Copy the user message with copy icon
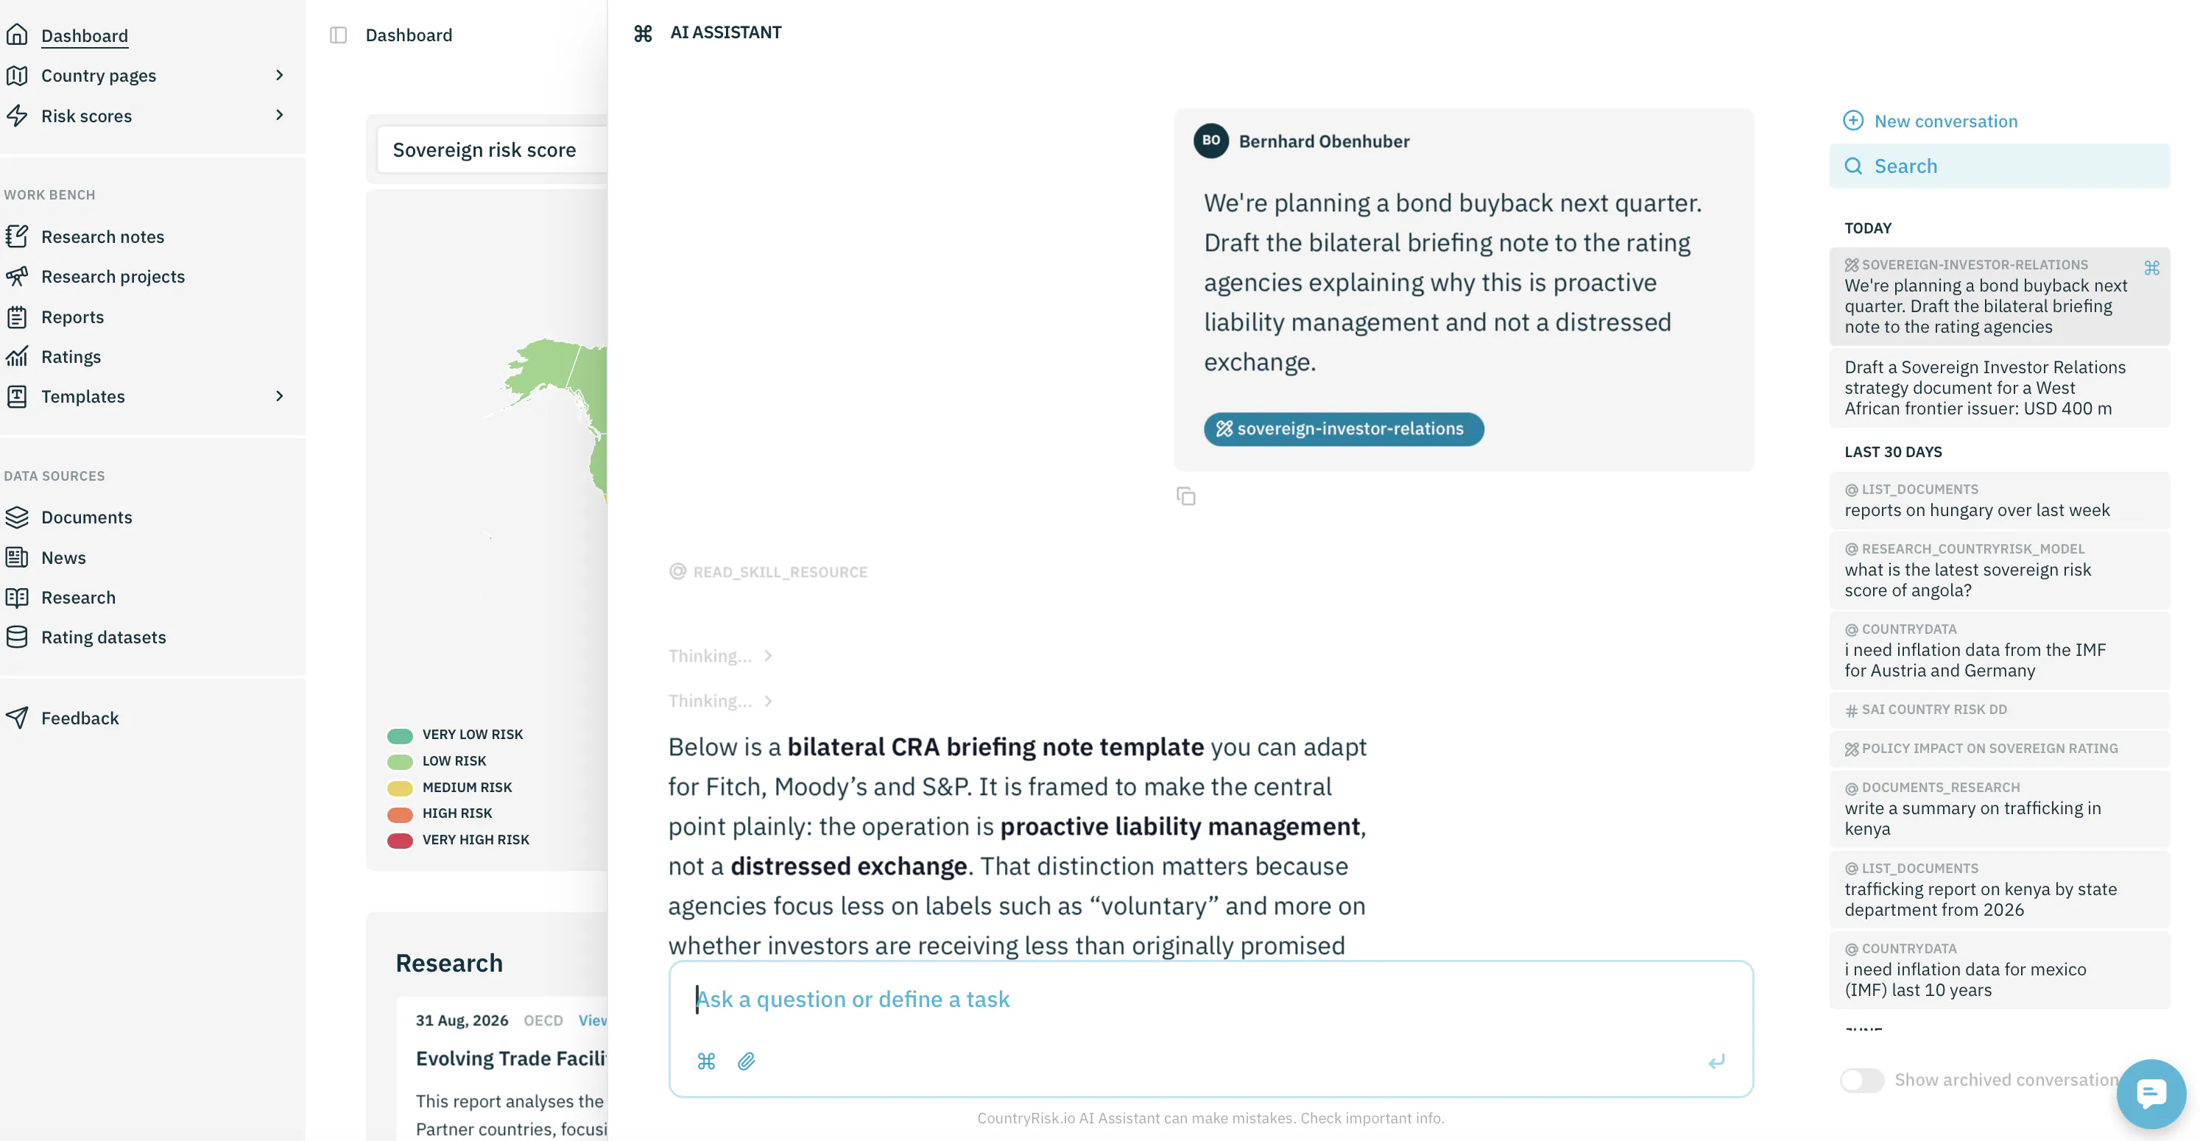2200x1141 pixels. point(1185,496)
